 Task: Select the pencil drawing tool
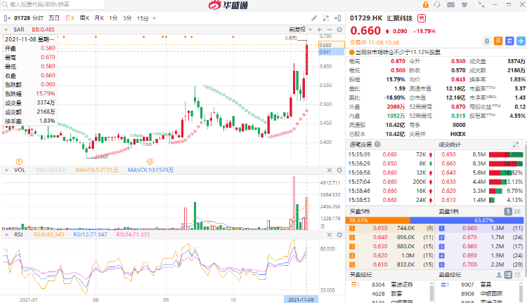coord(314,18)
